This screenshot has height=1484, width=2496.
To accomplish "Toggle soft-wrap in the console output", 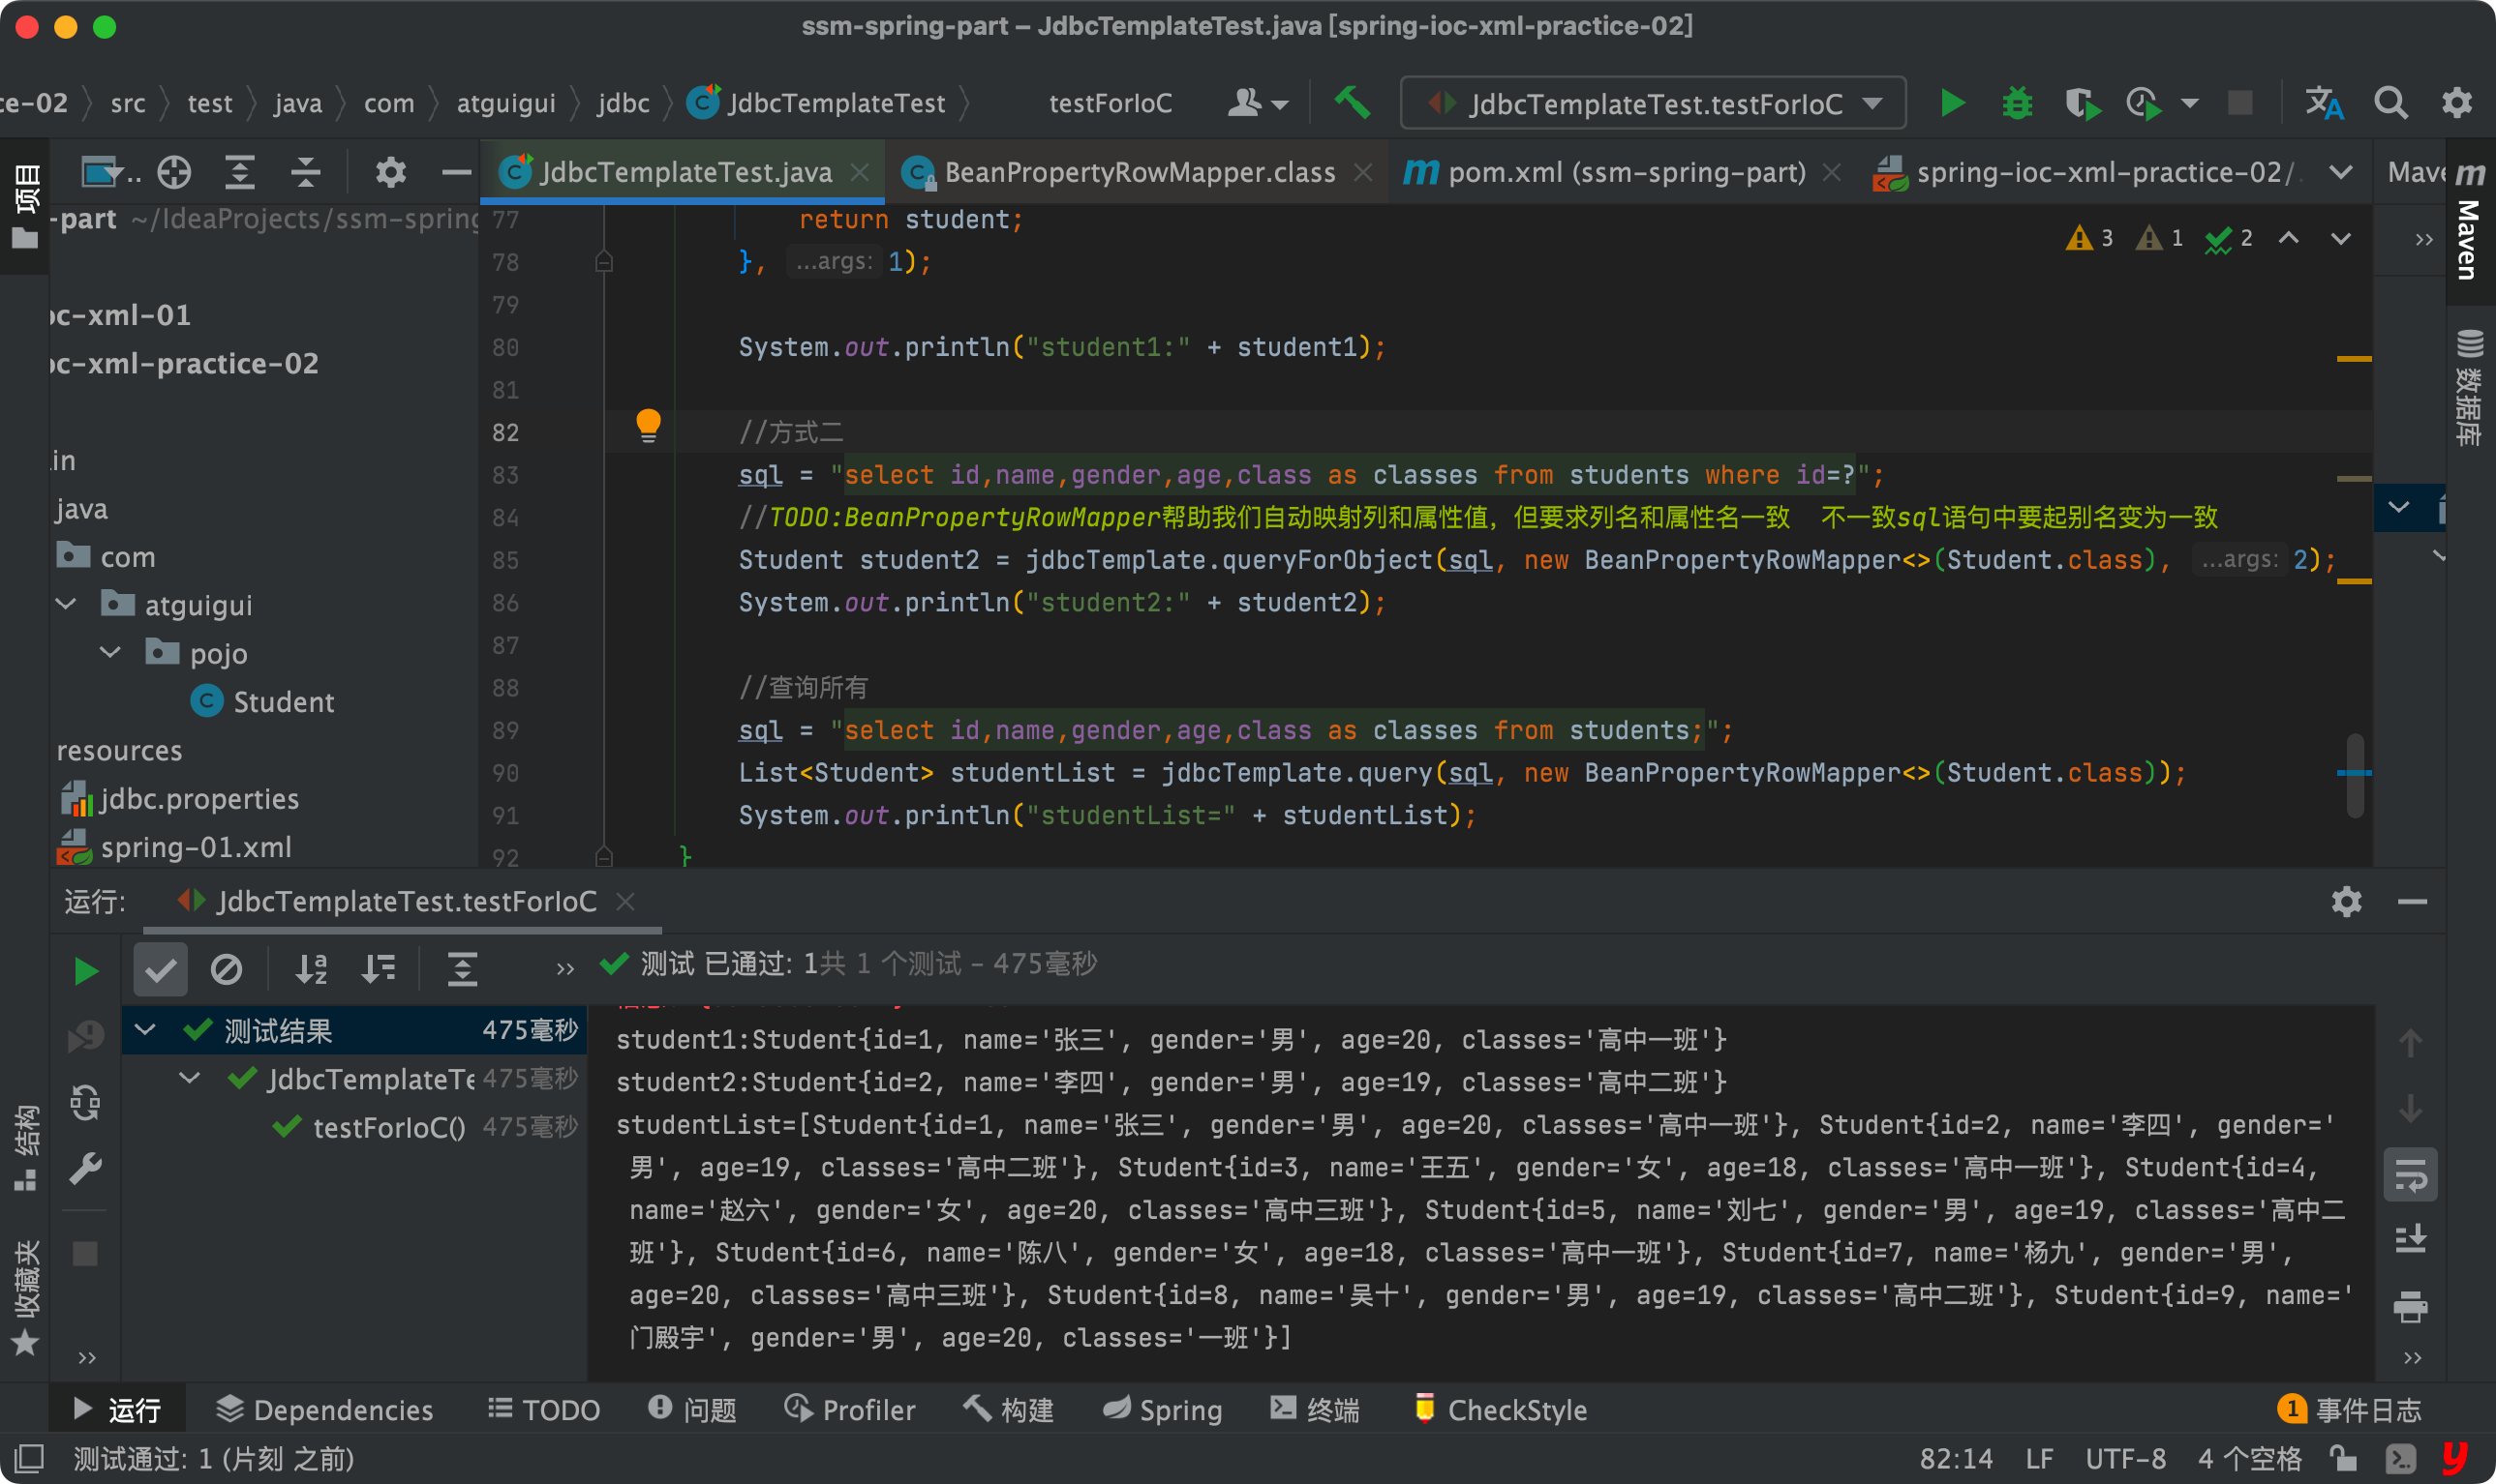I will (2410, 1175).
